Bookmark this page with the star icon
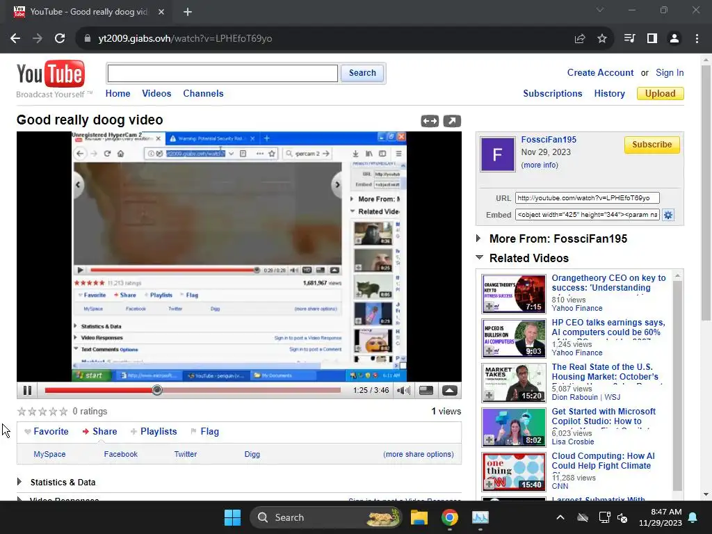Image resolution: width=712 pixels, height=534 pixels. coord(602,39)
